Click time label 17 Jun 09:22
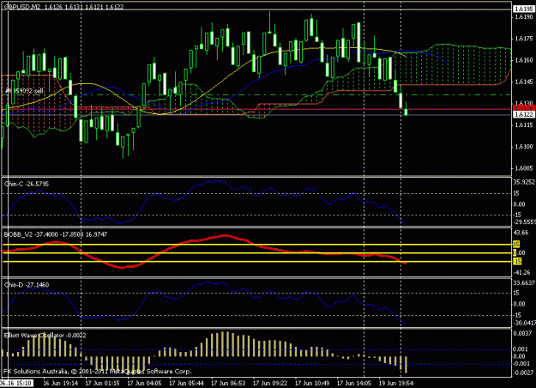The height and width of the screenshot is (388, 536). click(270, 383)
